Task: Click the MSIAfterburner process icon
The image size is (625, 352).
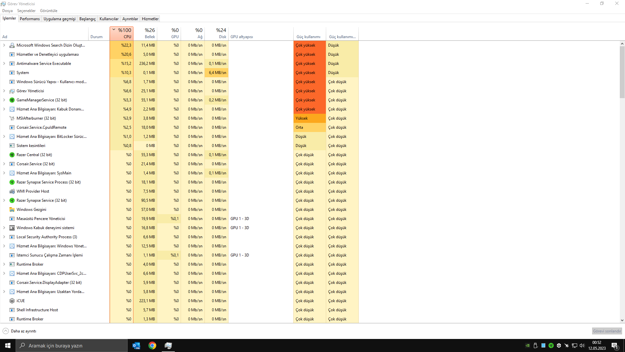Action: (12, 118)
